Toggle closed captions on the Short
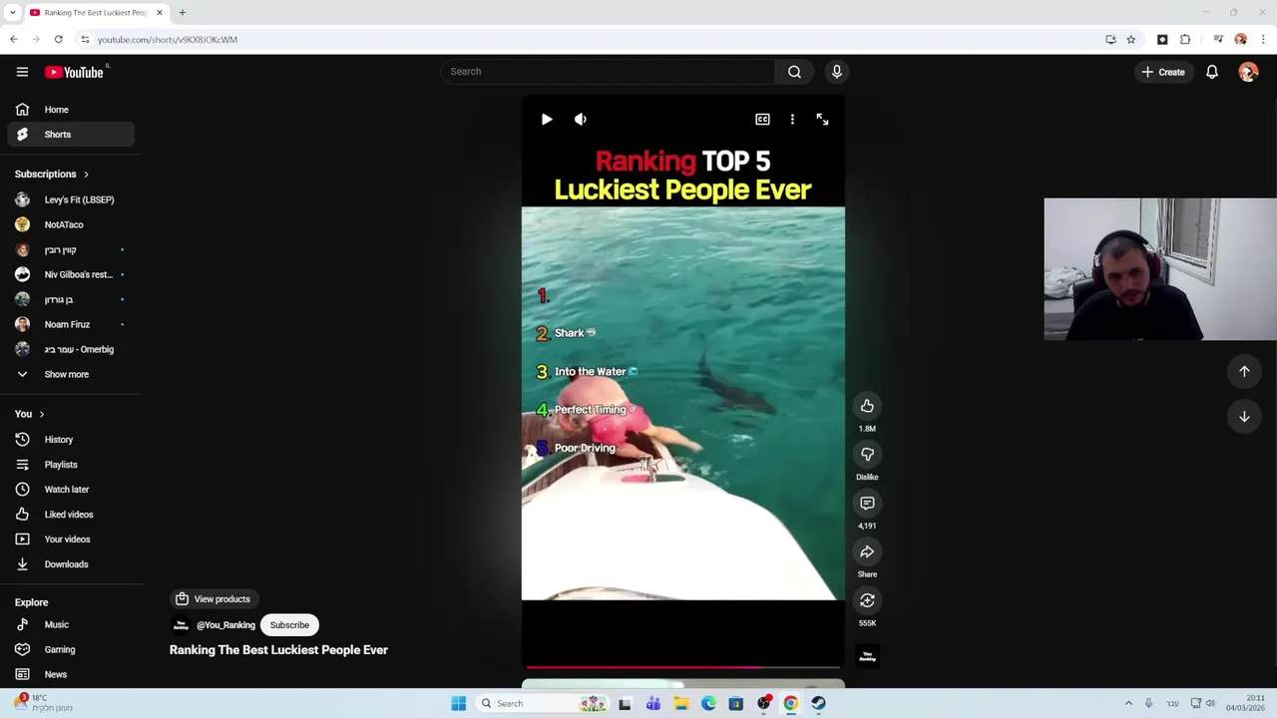 coord(762,119)
